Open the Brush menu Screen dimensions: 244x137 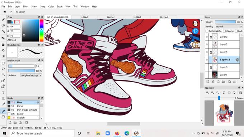click(x=60, y=6)
